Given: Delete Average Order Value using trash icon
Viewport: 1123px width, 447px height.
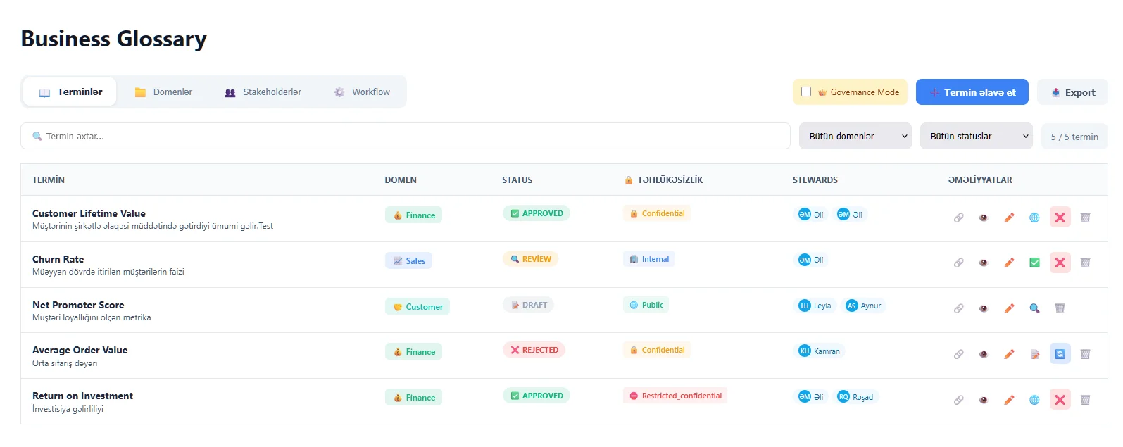Looking at the screenshot, I should click(1085, 354).
